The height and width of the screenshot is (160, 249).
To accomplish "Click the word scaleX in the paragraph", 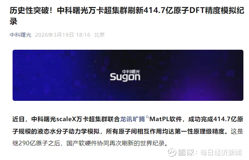I will (x=66, y=119).
